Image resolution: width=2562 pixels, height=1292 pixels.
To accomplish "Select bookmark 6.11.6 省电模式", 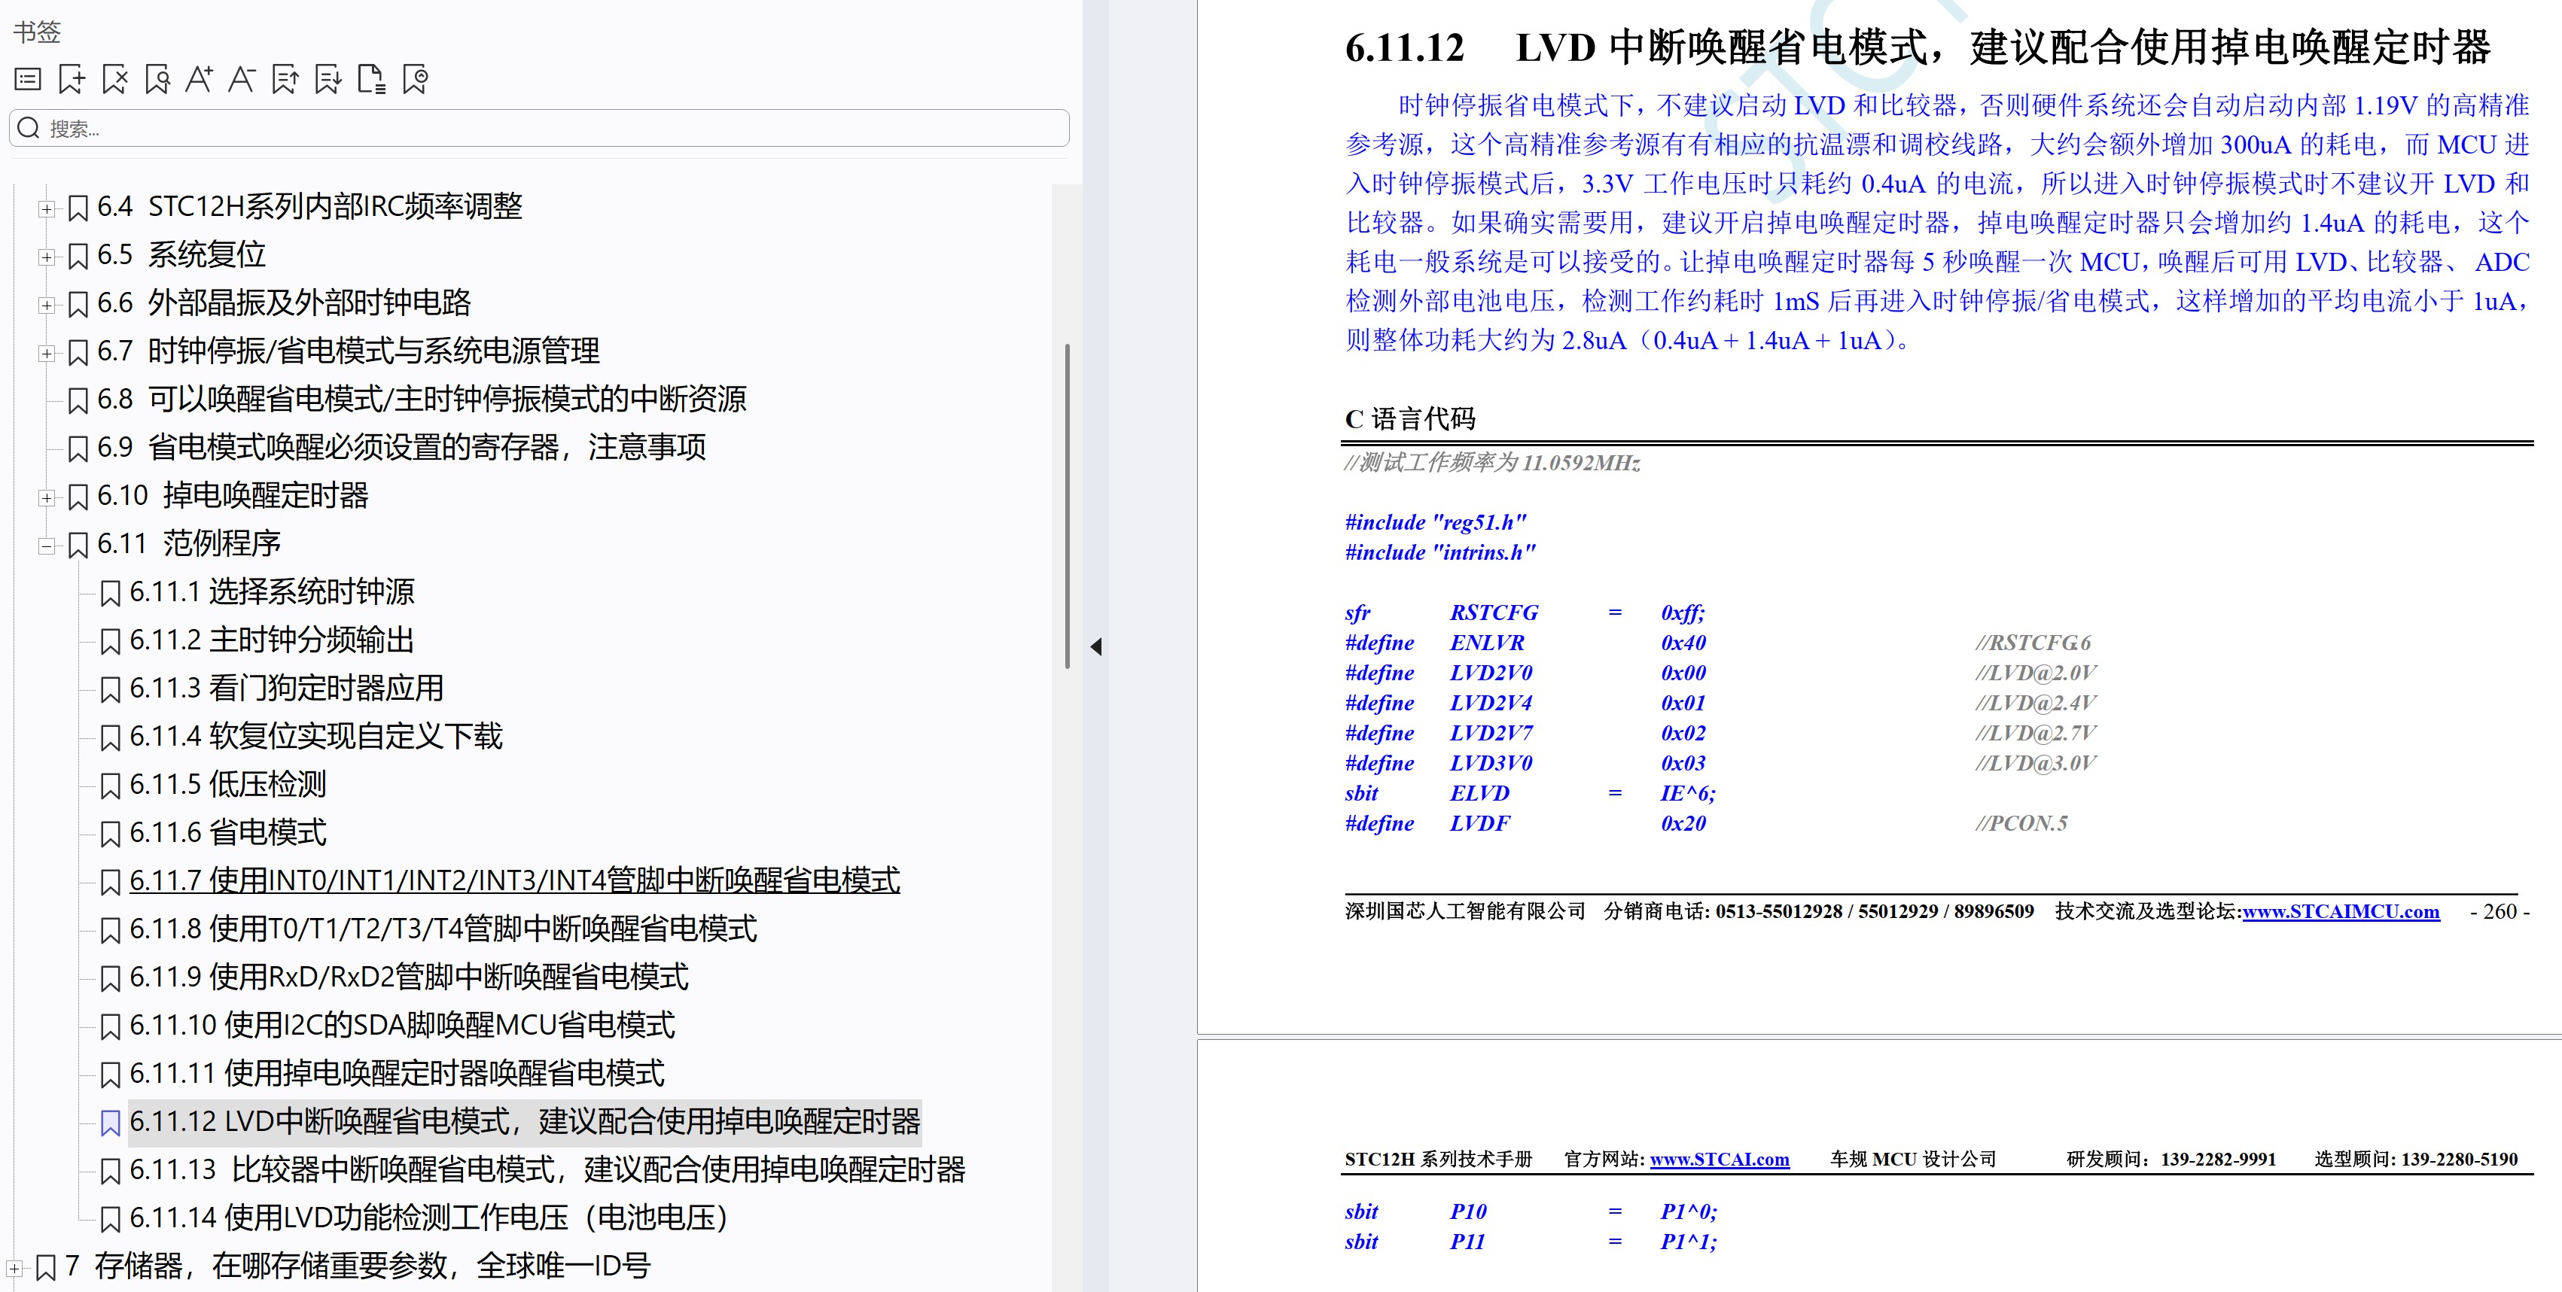I will (x=228, y=831).
